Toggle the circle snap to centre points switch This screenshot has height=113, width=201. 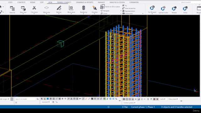click(130, 99)
